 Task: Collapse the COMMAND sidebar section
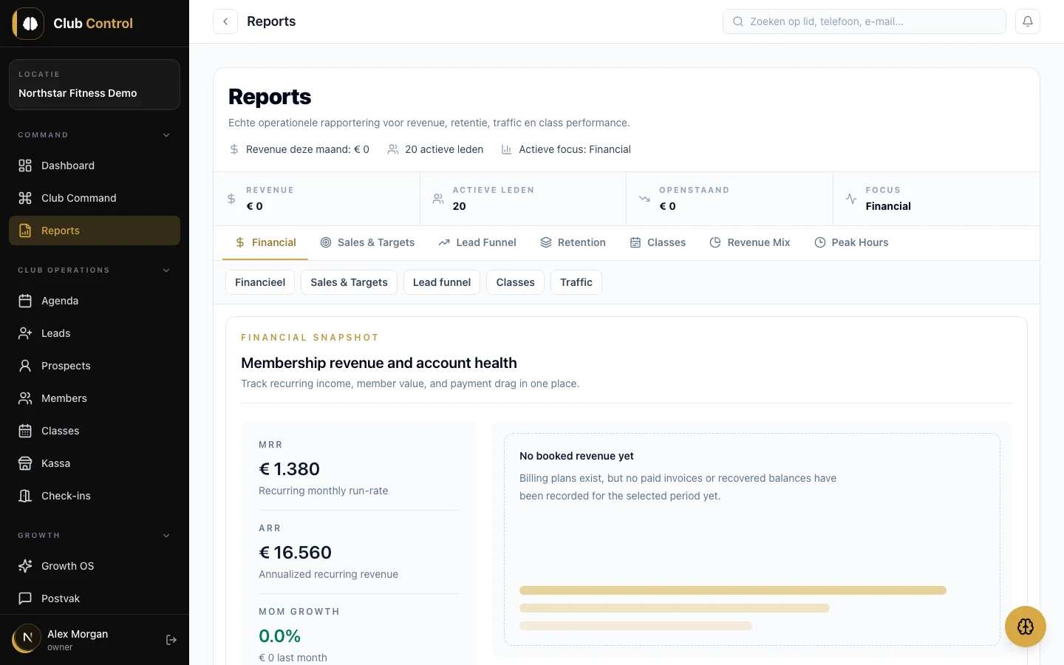point(95,135)
